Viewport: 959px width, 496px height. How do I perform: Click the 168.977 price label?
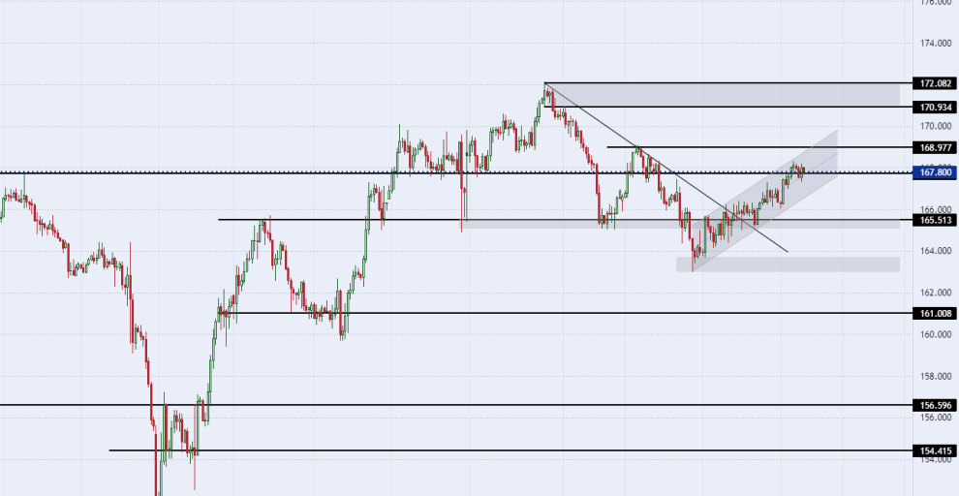[933, 147]
